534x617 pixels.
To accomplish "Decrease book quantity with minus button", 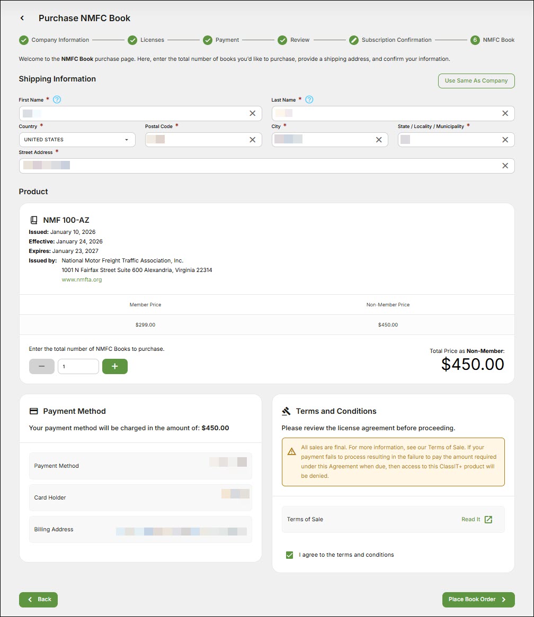I will click(x=42, y=366).
